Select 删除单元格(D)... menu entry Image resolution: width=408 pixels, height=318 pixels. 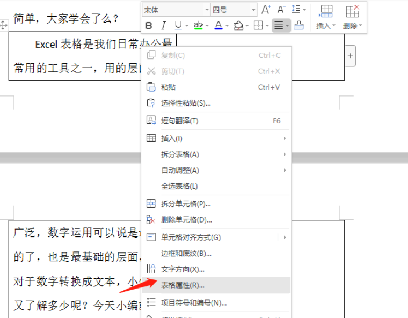[216, 220]
